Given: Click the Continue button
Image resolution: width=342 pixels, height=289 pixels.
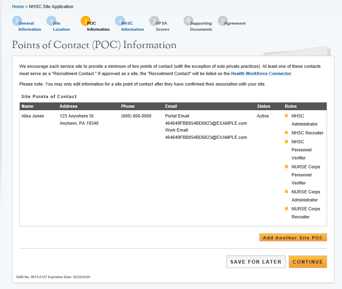Looking at the screenshot, I should pos(308,262).
